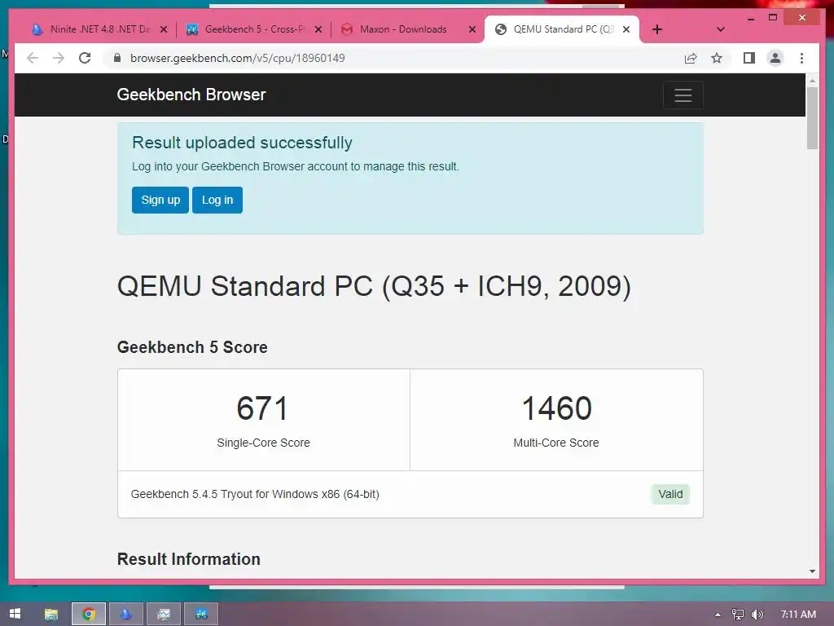834x626 pixels.
Task: Open Chrome three-dot menu
Action: tap(801, 58)
